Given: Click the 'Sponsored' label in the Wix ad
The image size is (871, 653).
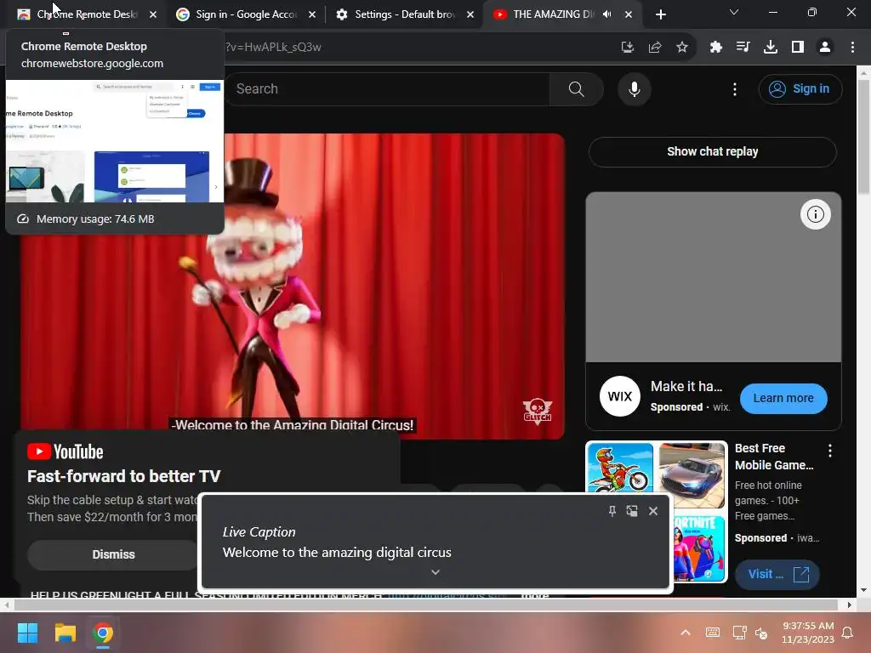Looking at the screenshot, I should click(x=676, y=407).
